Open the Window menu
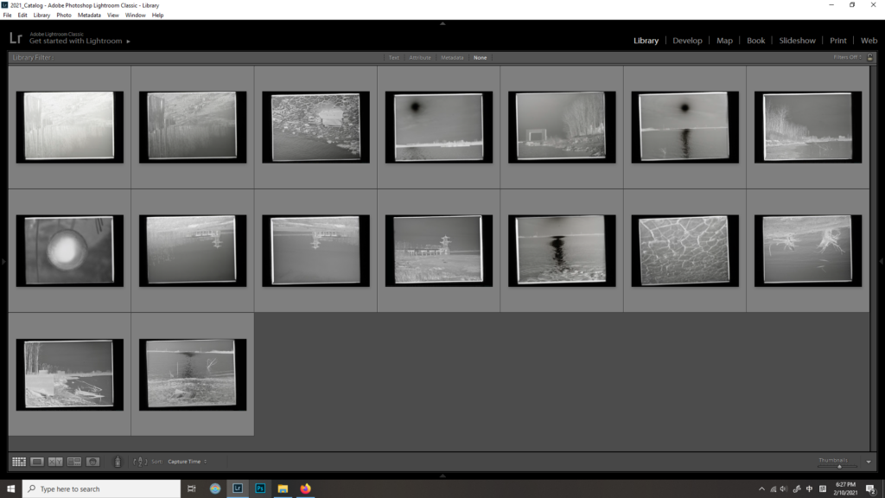This screenshot has width=885, height=498. (136, 16)
